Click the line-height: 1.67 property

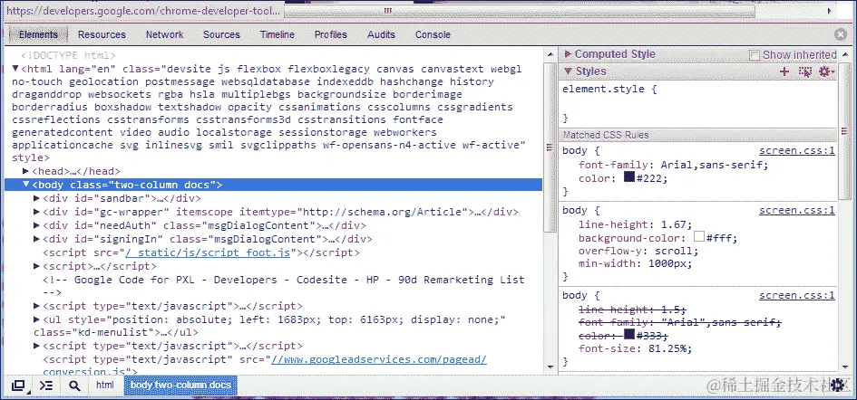tap(635, 224)
